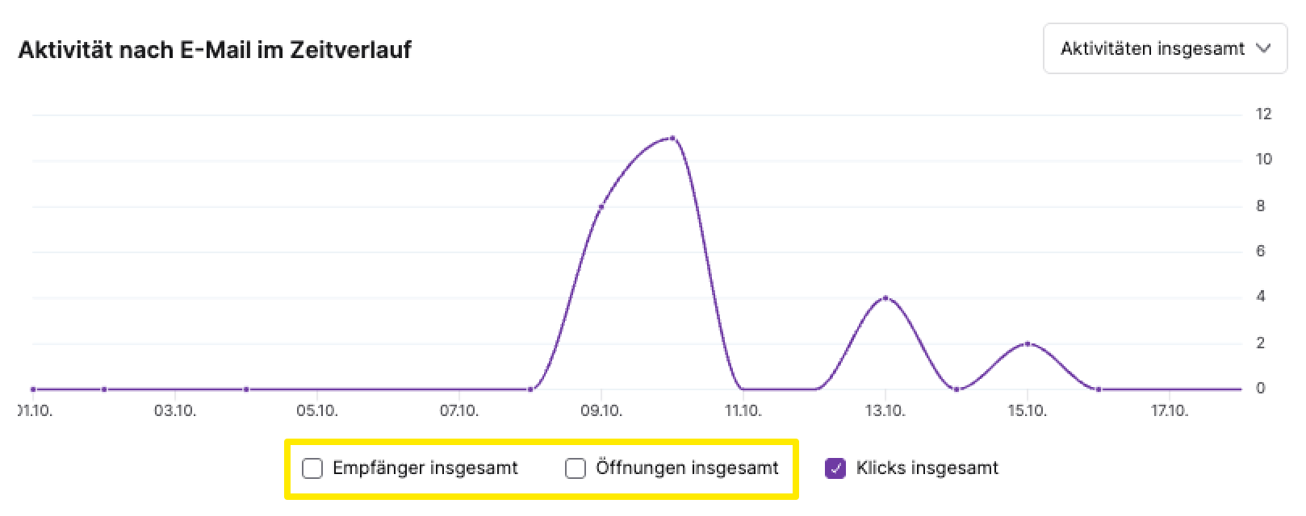Viewport: 1306px width, 516px height.
Task: Uncheck the purple Klicks insgesamt checkbox
Action: 835,468
